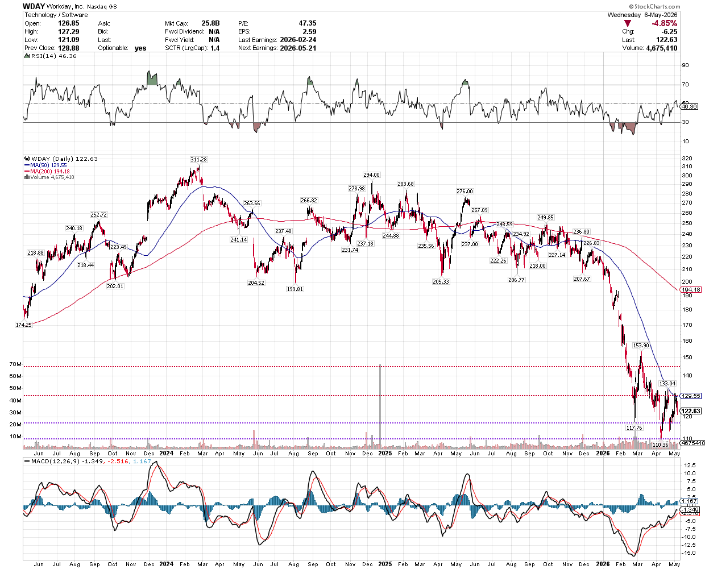Viewport: 705px width, 569px height.
Task: Click the 153.90 price label
Action: 641,346
